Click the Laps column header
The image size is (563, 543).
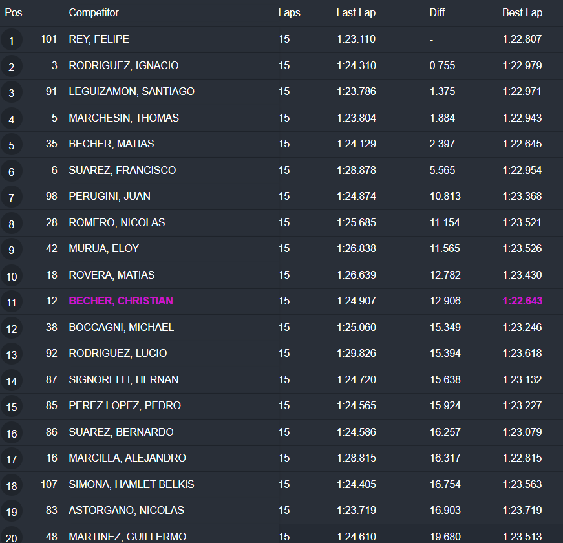(x=289, y=13)
